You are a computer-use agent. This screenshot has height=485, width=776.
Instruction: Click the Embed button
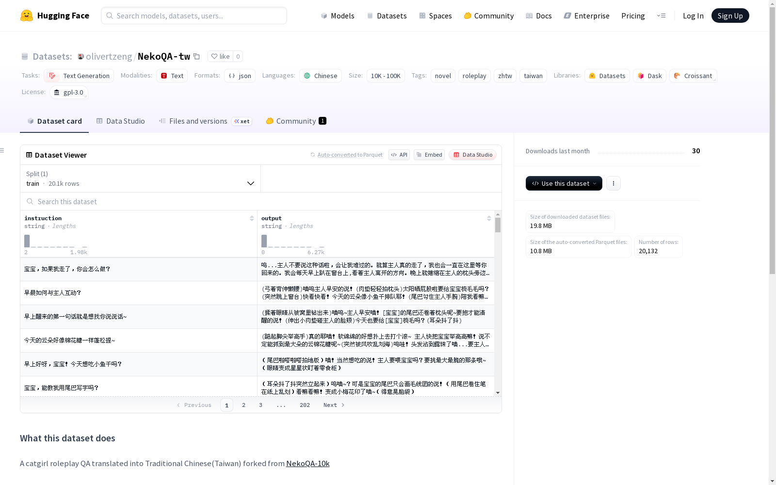tap(429, 155)
